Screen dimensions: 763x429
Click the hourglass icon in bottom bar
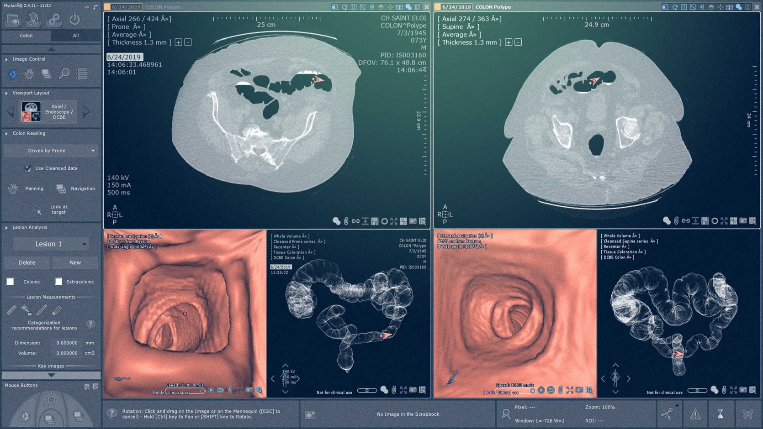[x=721, y=414]
